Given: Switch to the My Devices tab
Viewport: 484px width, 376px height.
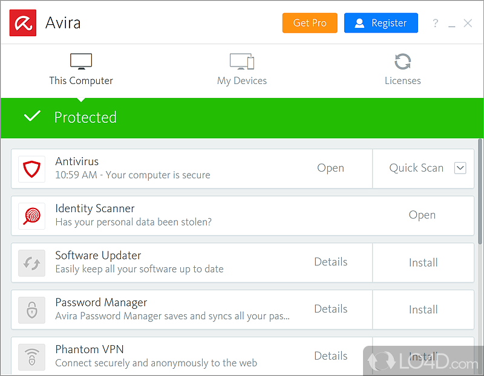Looking at the screenshot, I should [x=241, y=70].
